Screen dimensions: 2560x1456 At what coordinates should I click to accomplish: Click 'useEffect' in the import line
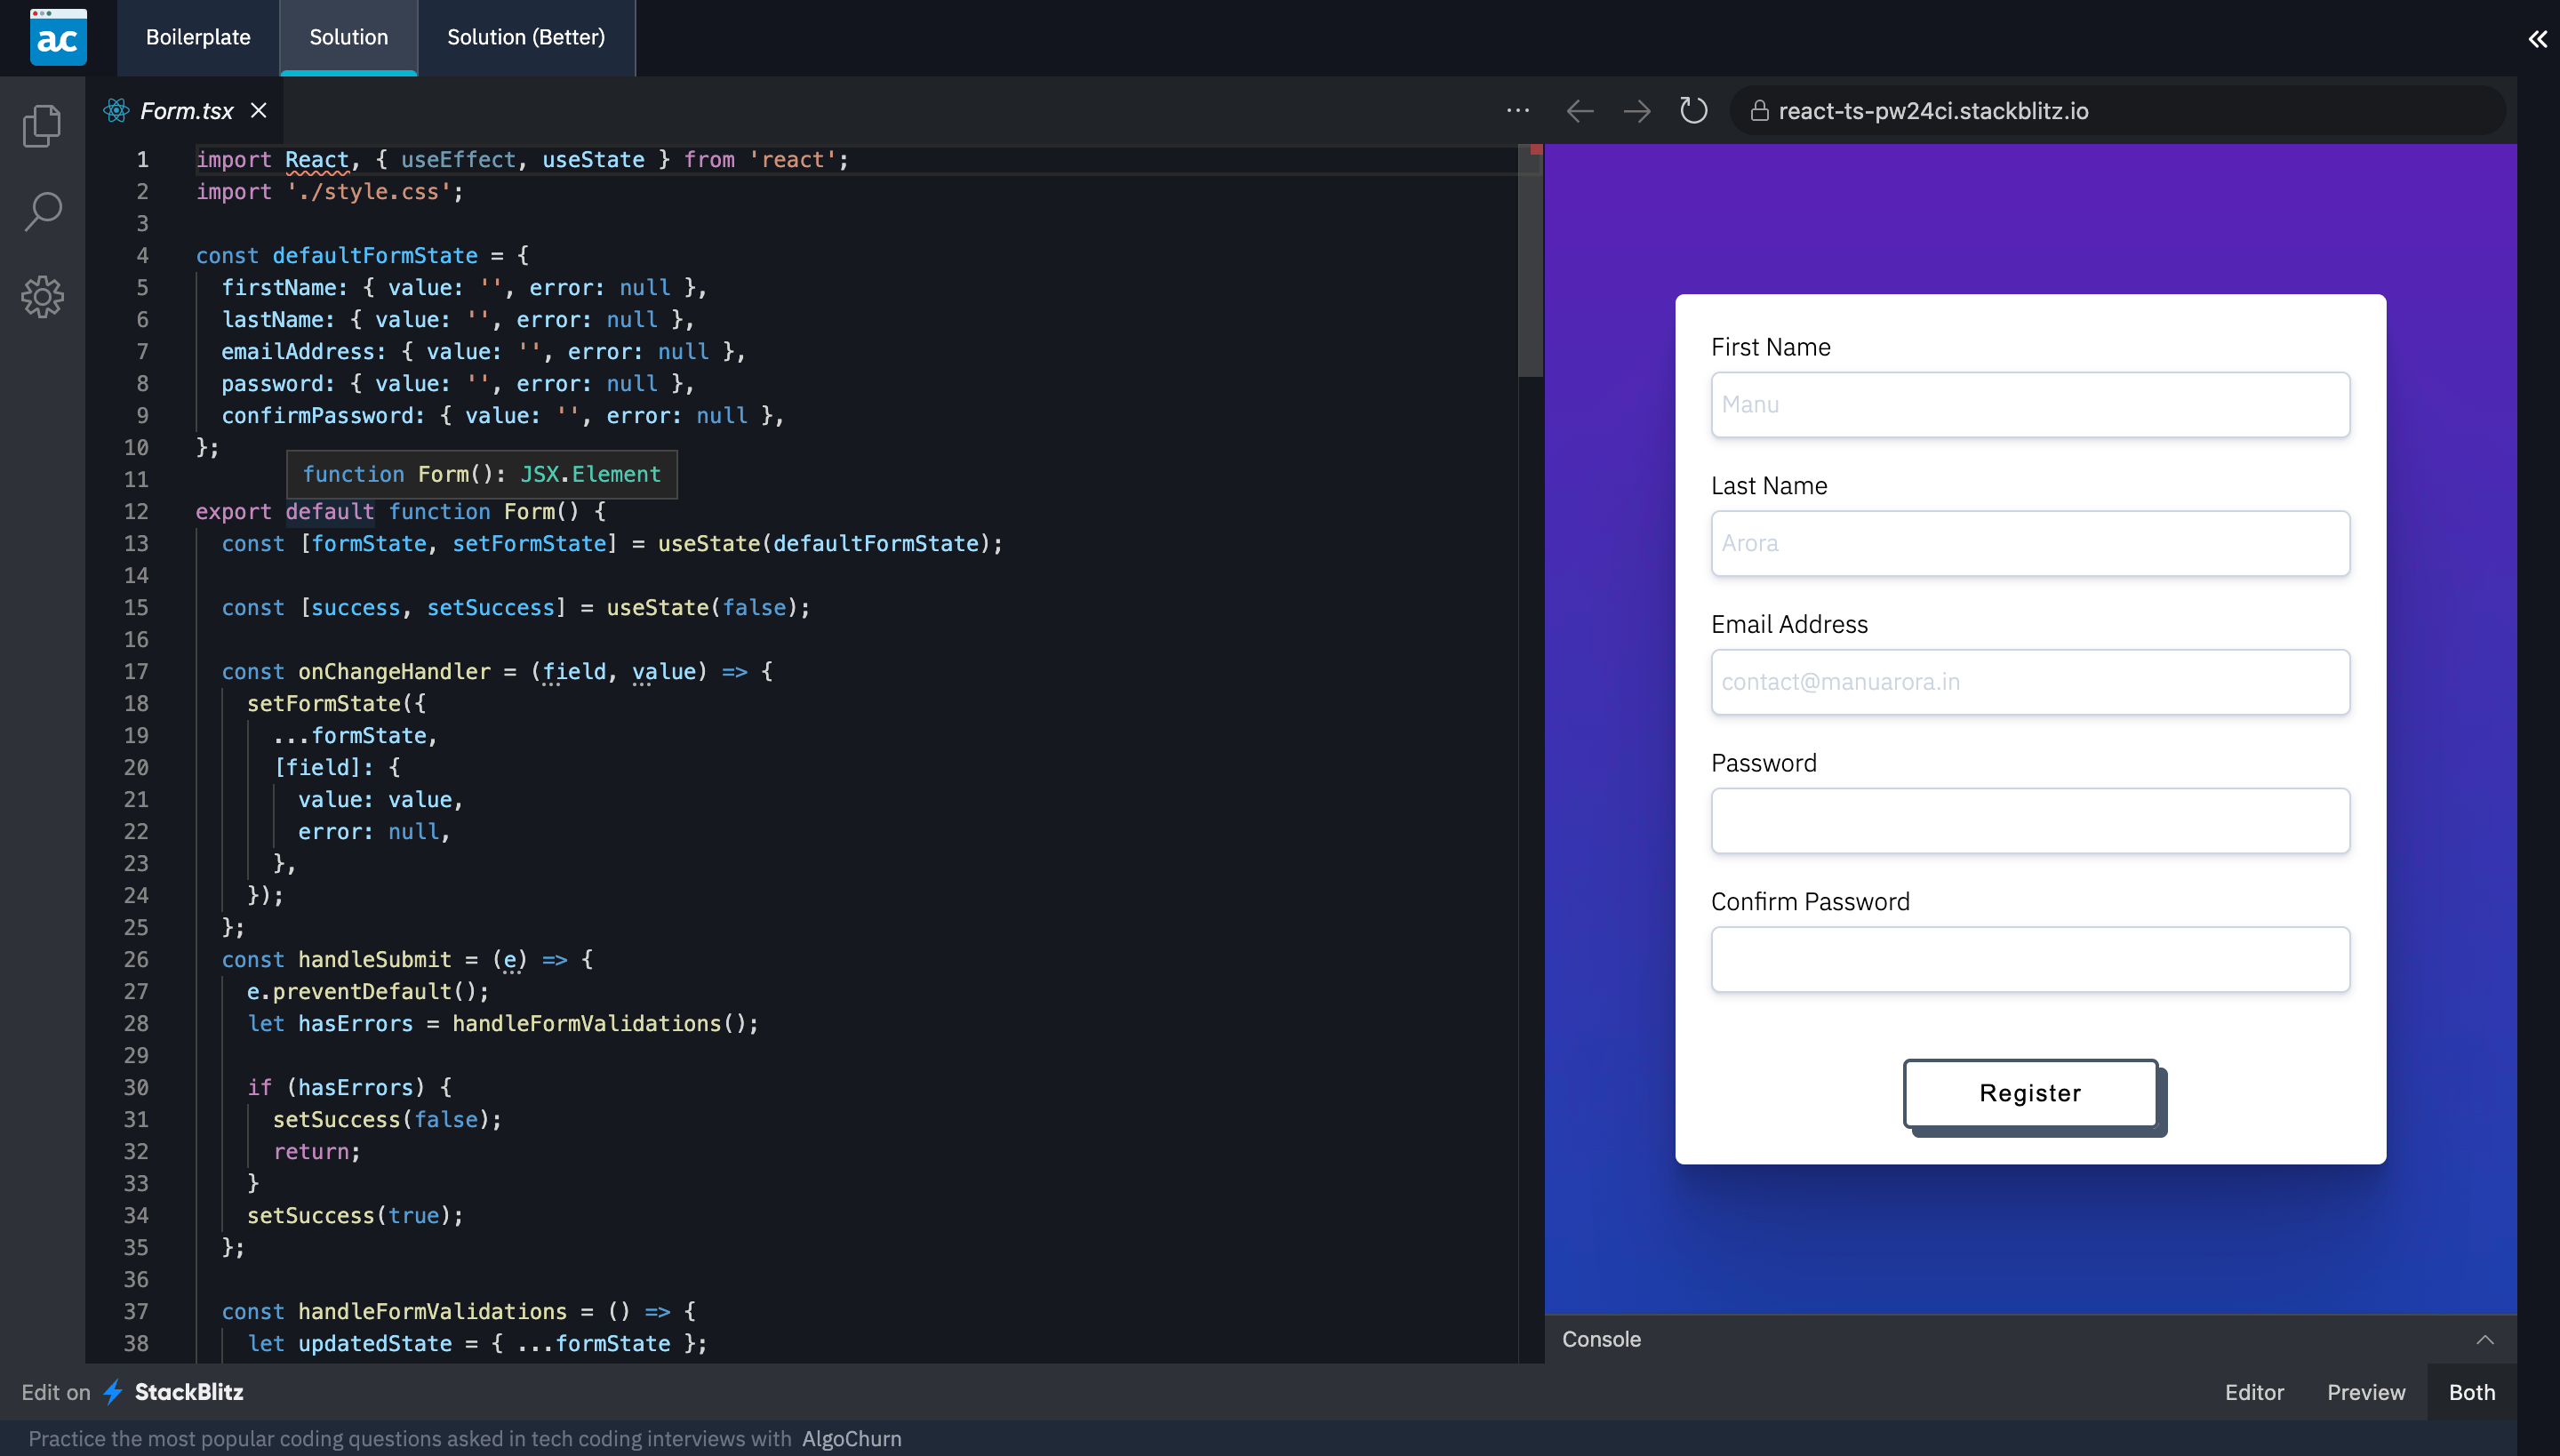(x=458, y=160)
